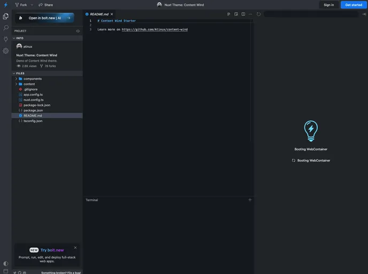
Task: Click the GitHub icon in footer
Action: tap(20, 272)
